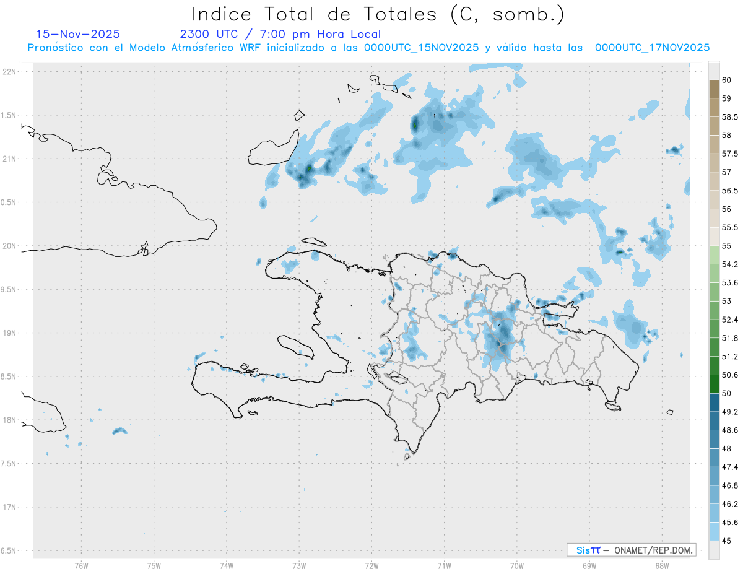Click the "72W" longitude label
The width and height of the screenshot is (743, 574).
click(371, 566)
